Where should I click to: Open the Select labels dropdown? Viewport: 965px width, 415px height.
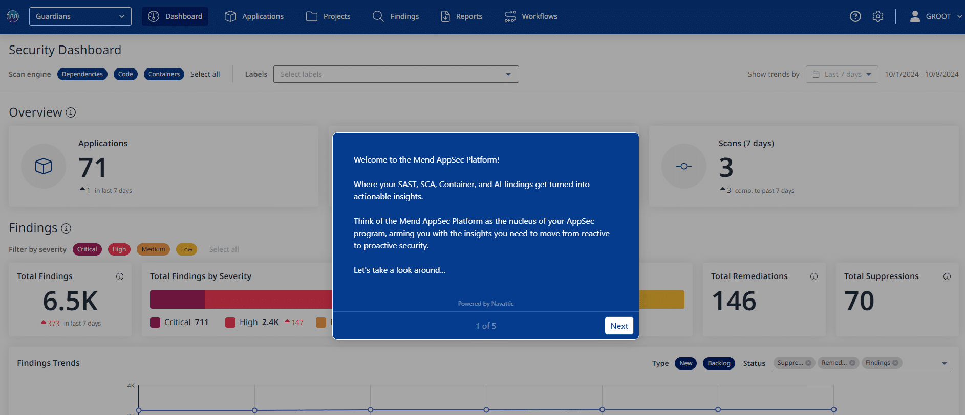coord(396,74)
